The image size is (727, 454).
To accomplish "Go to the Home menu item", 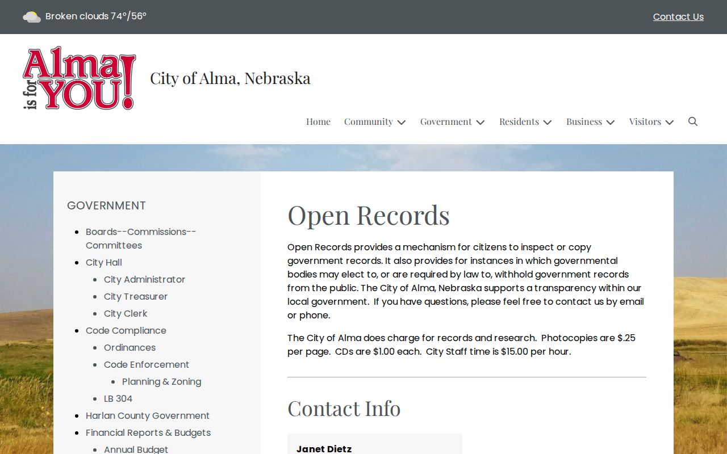I will (x=318, y=121).
